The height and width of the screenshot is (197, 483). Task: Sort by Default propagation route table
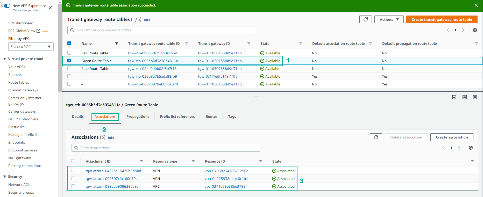point(477,43)
